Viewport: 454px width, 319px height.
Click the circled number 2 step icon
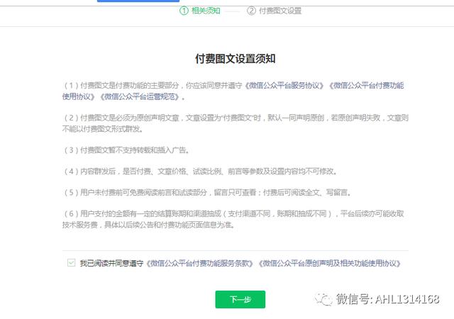click(x=251, y=11)
